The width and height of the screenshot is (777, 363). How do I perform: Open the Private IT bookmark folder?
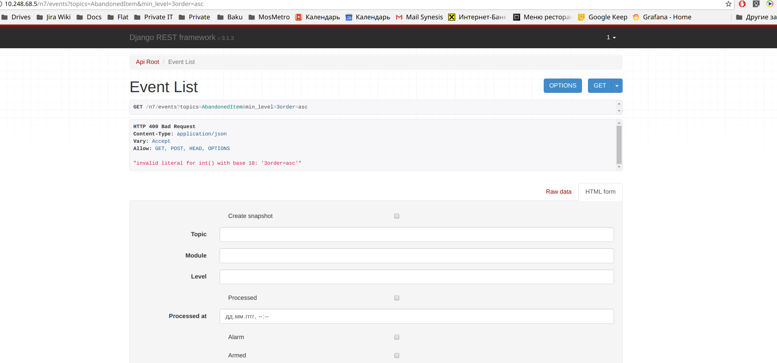[153, 17]
